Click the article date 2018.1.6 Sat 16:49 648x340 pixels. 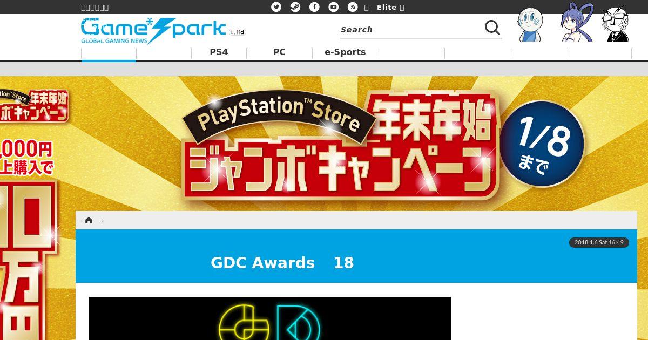click(x=599, y=242)
